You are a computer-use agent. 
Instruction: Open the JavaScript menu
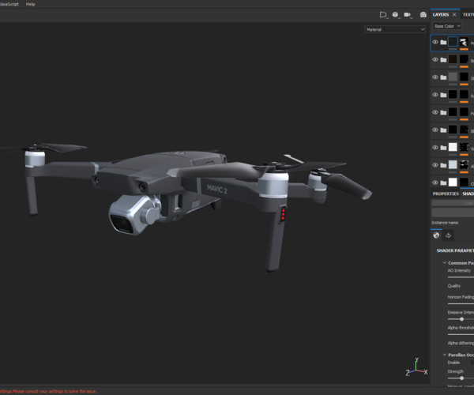(x=9, y=4)
